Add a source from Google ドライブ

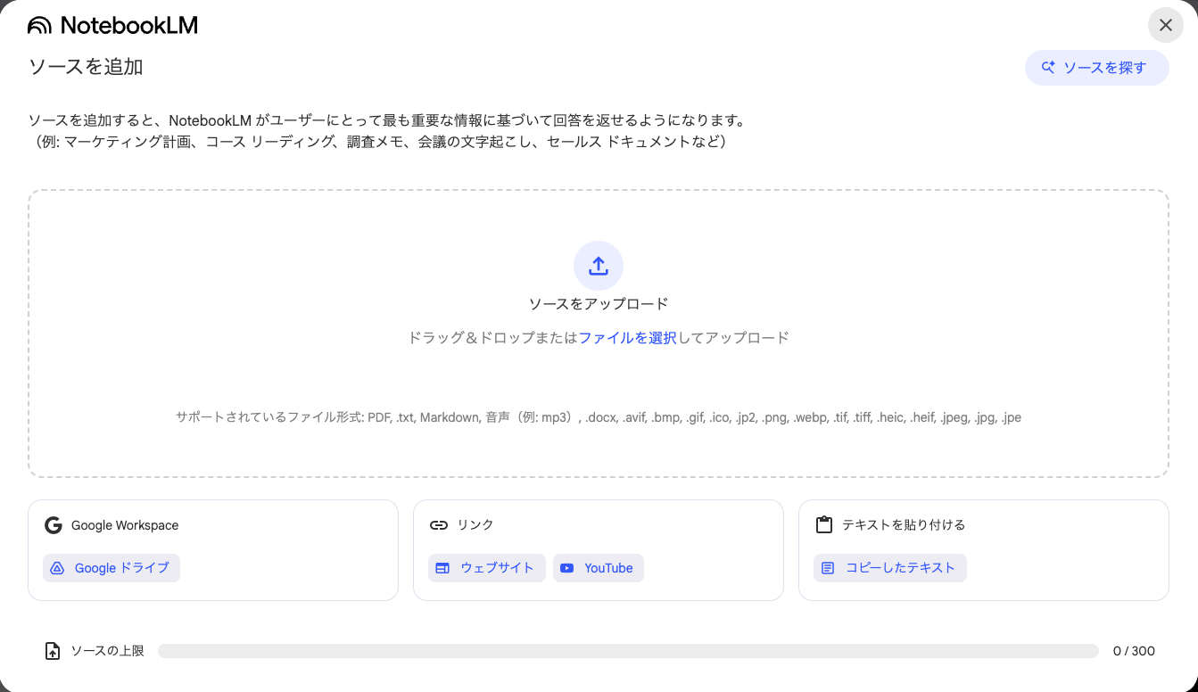(111, 568)
